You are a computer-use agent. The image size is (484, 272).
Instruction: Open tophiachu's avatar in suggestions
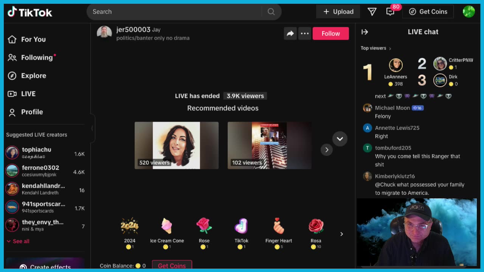pyautogui.click(x=12, y=153)
